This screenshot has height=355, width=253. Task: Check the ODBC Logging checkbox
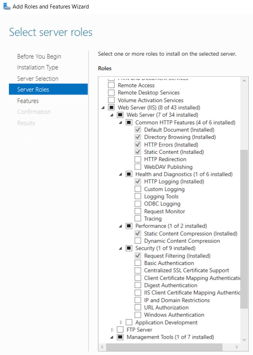tap(138, 204)
